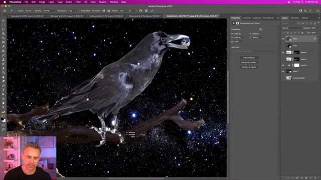Remove all pins with the reset icon
This screenshot has height=180, width=321.
140,11
